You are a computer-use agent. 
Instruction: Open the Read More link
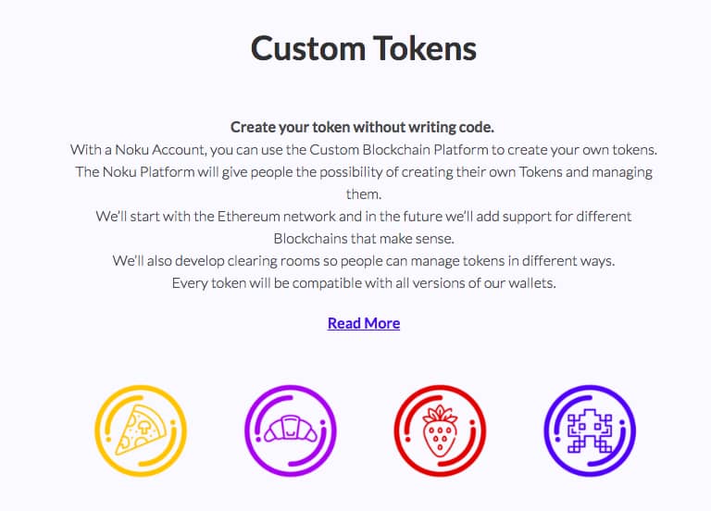coord(364,323)
